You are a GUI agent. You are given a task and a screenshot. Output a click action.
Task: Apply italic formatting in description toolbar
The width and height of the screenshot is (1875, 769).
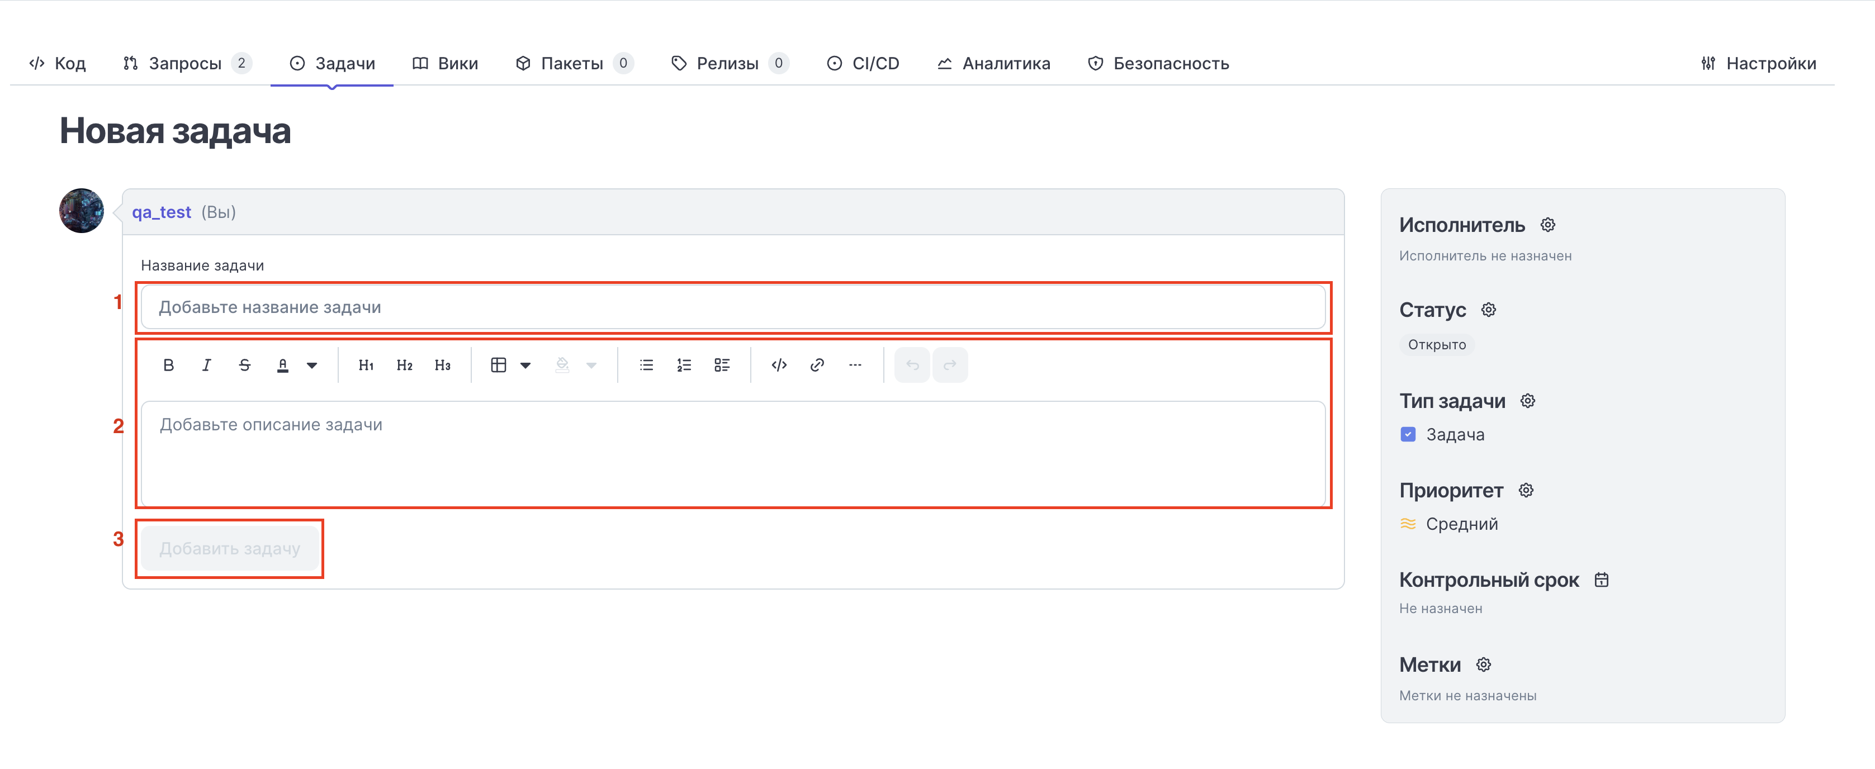(207, 365)
